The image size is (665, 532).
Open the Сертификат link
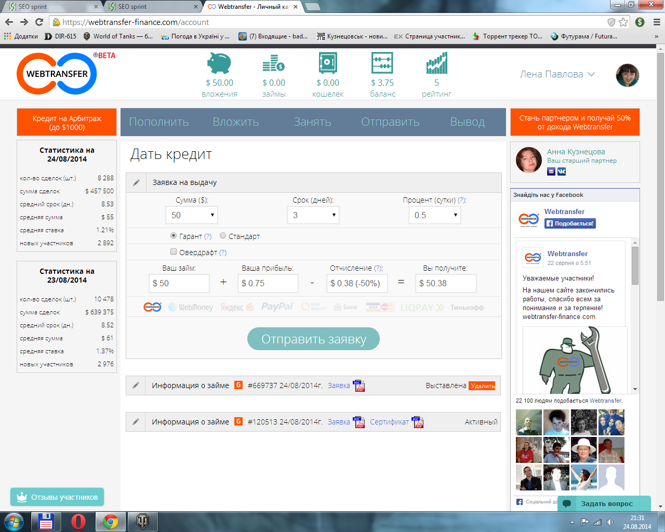click(389, 422)
